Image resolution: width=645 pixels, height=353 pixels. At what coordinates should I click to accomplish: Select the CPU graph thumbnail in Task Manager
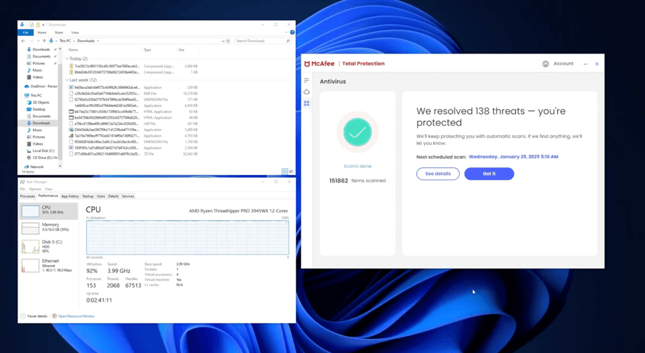pyautogui.click(x=30, y=211)
